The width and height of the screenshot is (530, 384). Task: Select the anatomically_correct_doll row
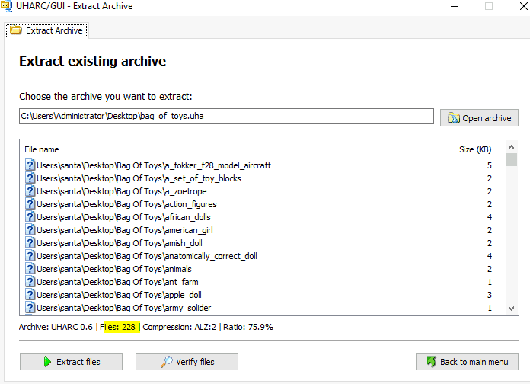click(260, 256)
